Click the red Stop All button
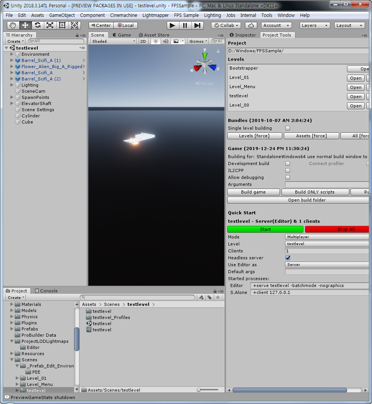 (x=337, y=229)
